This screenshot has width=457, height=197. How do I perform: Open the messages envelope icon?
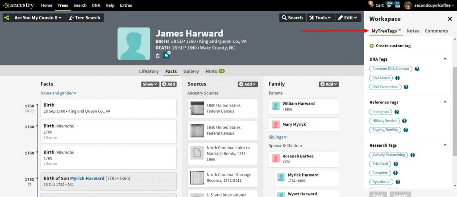pos(398,5)
